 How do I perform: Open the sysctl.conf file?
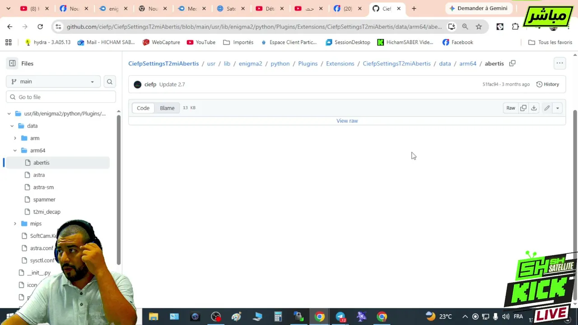coord(42,260)
